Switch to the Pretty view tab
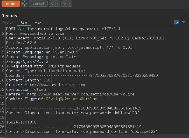189x138 pixels. pos(8,23)
